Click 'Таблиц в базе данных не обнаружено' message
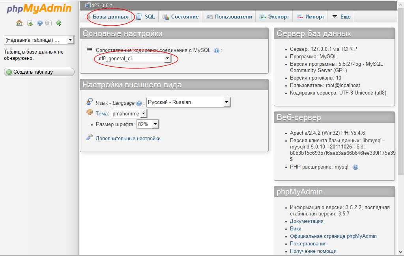The height and width of the screenshot is (256, 404). (34, 55)
